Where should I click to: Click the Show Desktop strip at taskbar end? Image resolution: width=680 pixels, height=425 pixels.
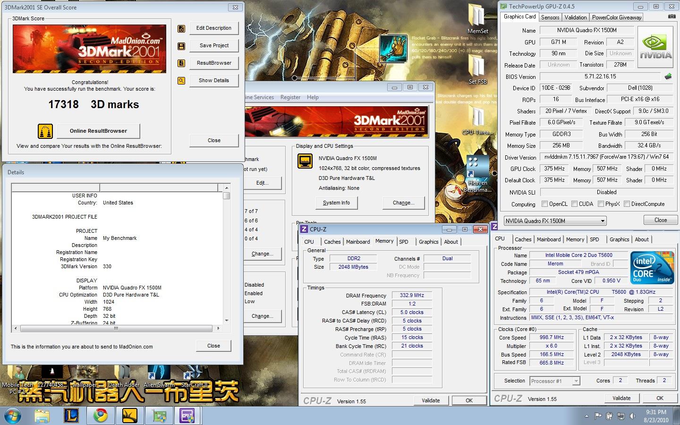click(x=677, y=416)
